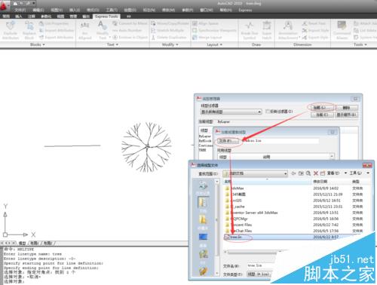The width and height of the screenshot is (377, 285).
Task: Select the Tencent Files folder
Action: tap(239, 225)
